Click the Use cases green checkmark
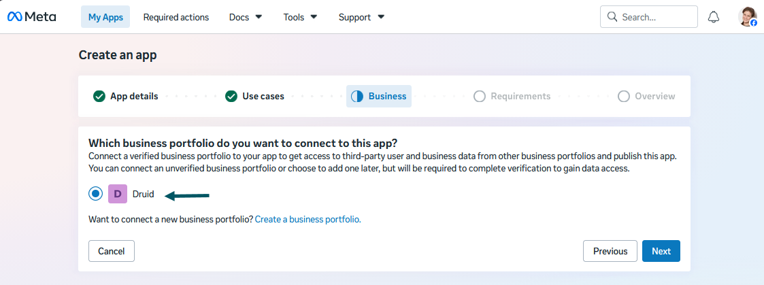This screenshot has width=764, height=285. pyautogui.click(x=231, y=97)
